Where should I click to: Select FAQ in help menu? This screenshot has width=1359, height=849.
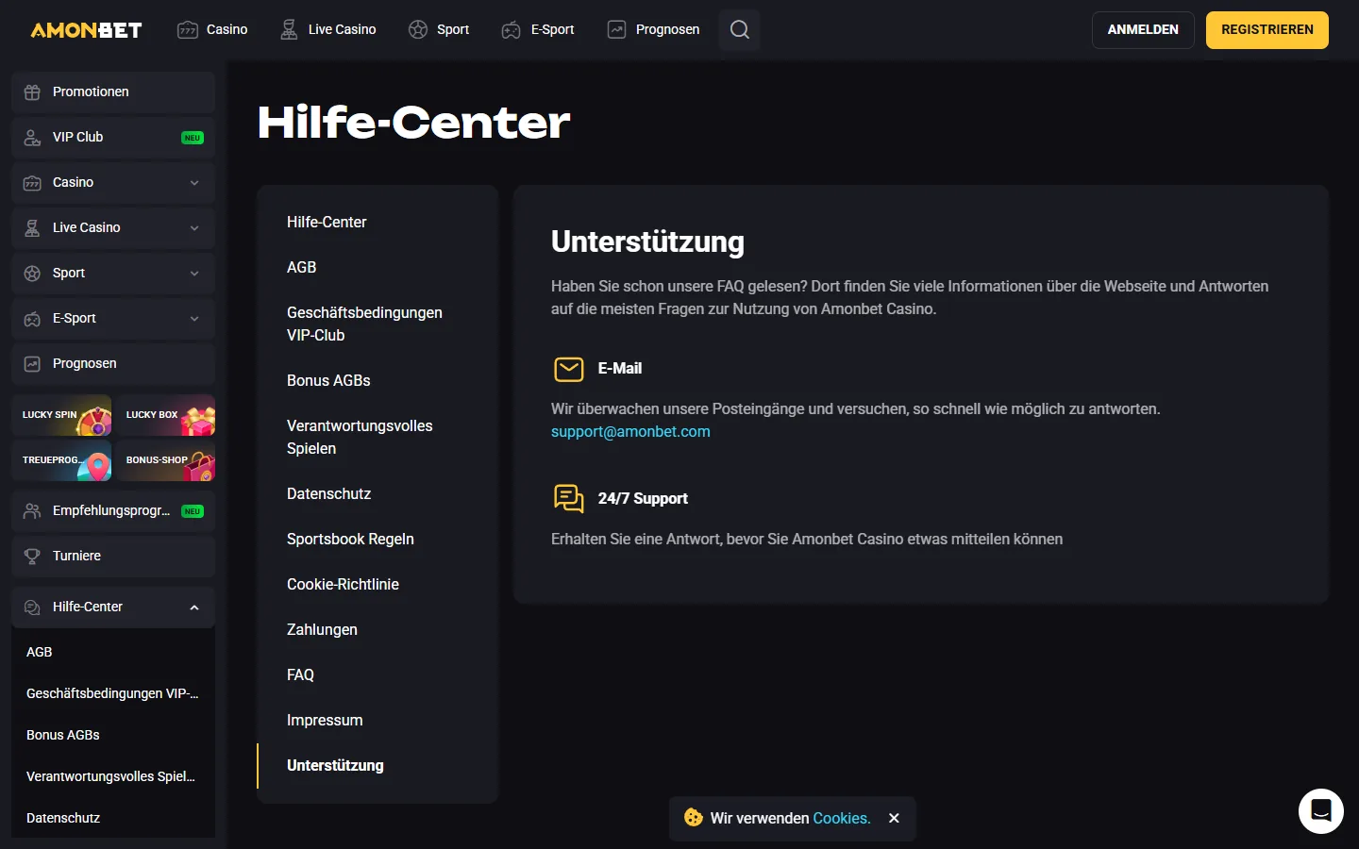point(300,674)
